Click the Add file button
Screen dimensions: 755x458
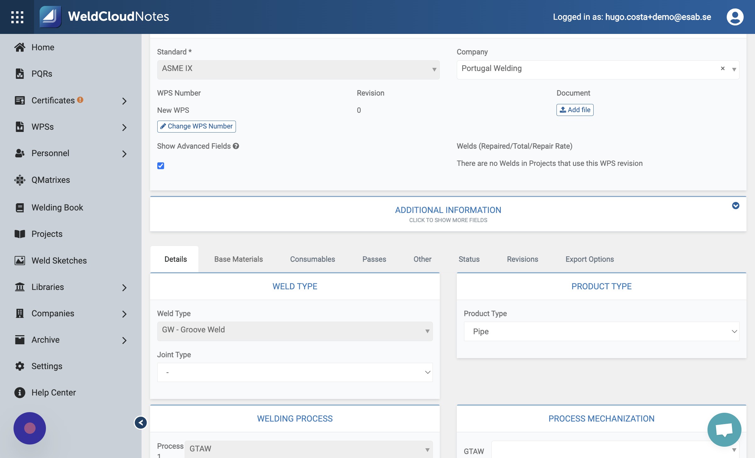click(575, 110)
